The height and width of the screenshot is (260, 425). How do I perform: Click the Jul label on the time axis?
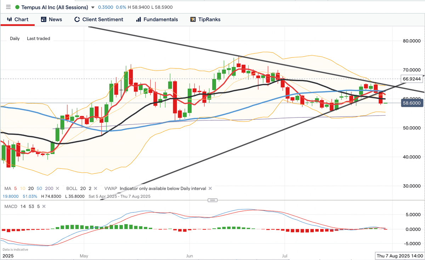[284, 256]
